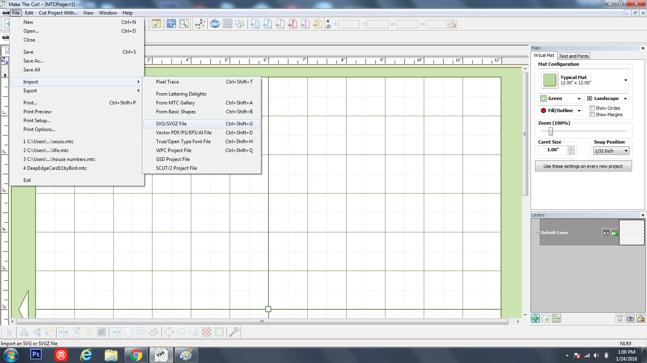This screenshot has width=647, height=363.
Task: Toggle Default Layer visibility eye
Action: point(606,232)
